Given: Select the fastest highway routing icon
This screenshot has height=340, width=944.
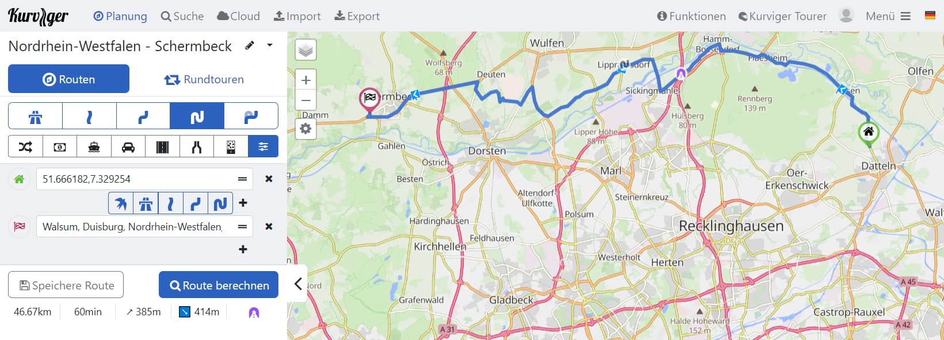Looking at the screenshot, I should 35,116.
